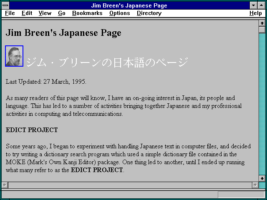Open the File menu

[x=10, y=13]
